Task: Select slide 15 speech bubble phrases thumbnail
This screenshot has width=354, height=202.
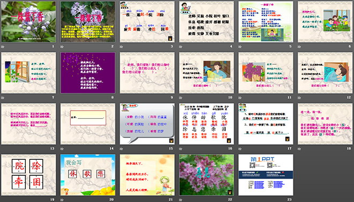Action: (x=147, y=124)
